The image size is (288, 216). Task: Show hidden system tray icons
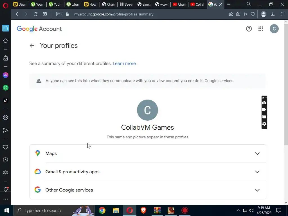coord(238,210)
